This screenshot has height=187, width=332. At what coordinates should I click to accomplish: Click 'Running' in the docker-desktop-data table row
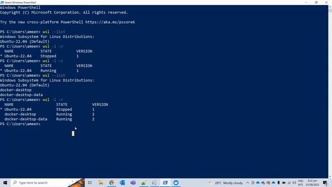[64, 119]
